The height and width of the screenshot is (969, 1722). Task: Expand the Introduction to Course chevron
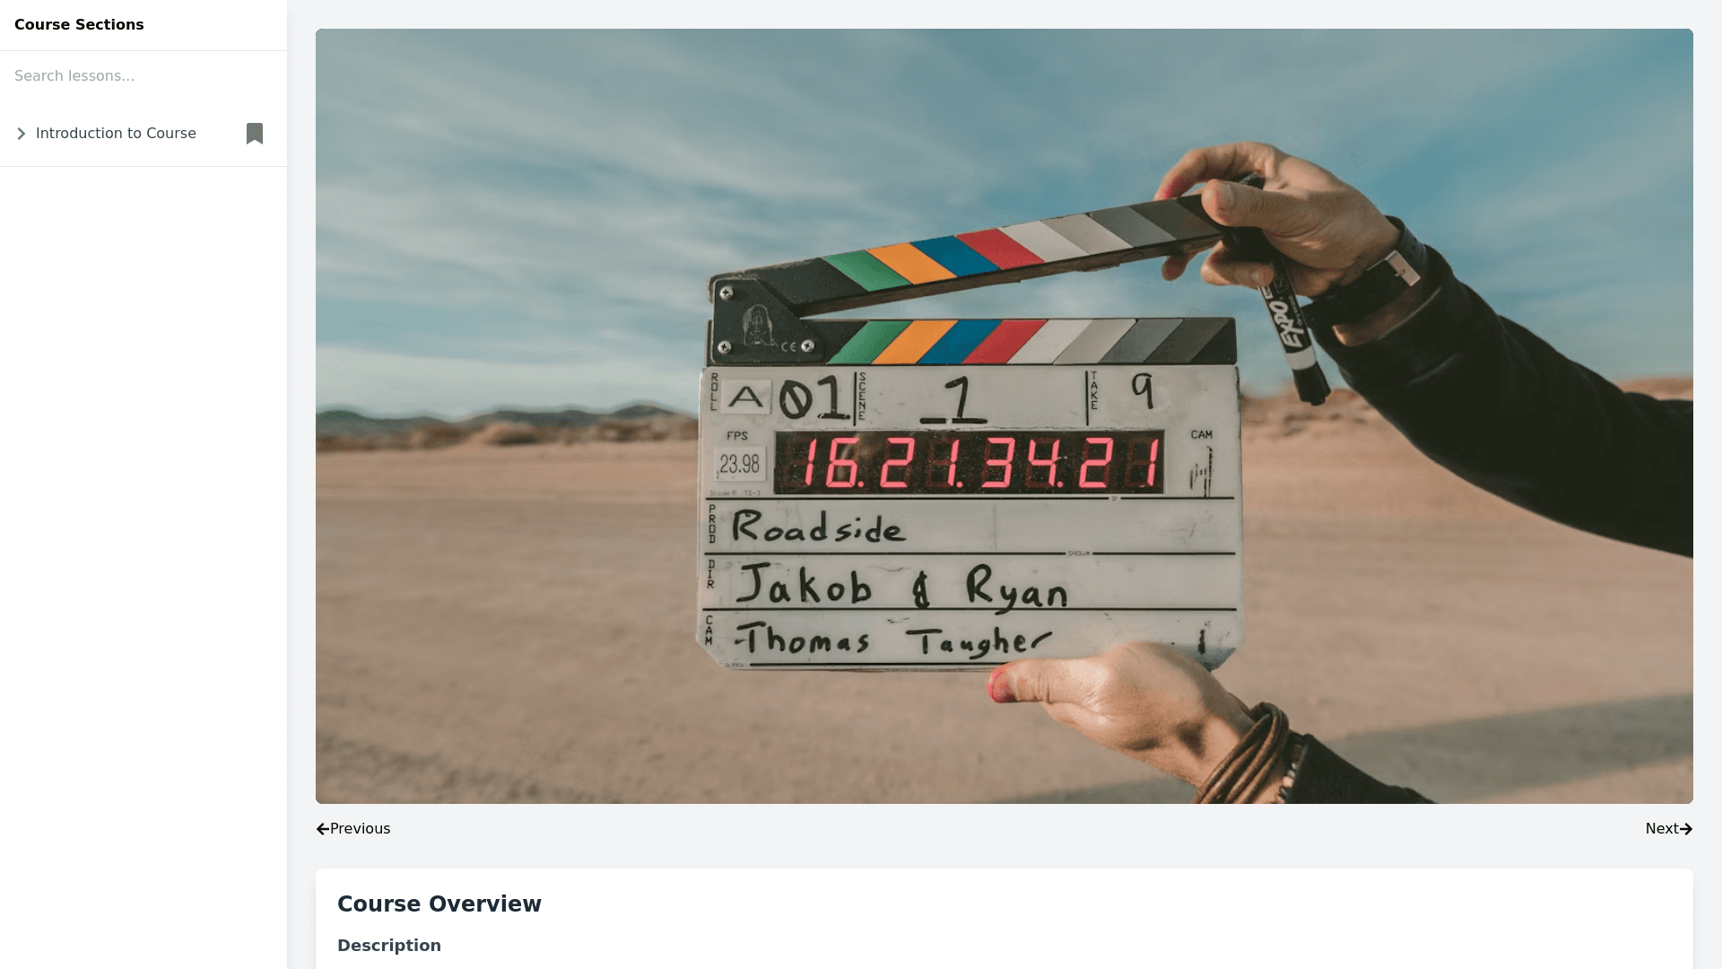[x=22, y=134]
